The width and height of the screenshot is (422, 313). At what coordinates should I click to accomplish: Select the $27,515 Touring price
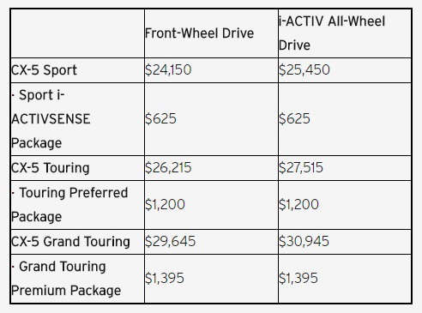click(301, 167)
